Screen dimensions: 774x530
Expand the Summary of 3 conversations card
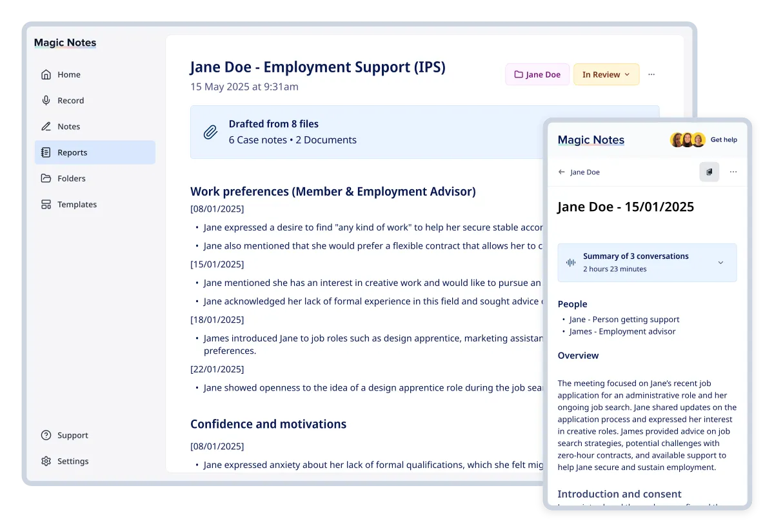(720, 263)
